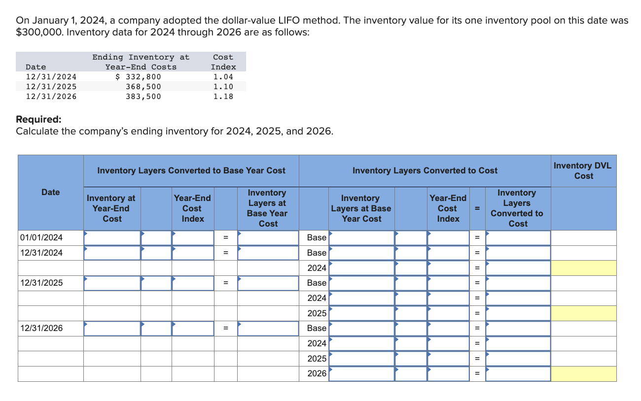Screen dimensions: 641x401
Task: Click Year-End Cost Index field in 2026 layer row
Action: 448,373
